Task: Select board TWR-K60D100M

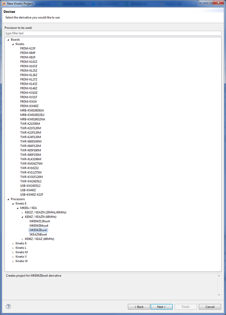Action: click(31, 141)
